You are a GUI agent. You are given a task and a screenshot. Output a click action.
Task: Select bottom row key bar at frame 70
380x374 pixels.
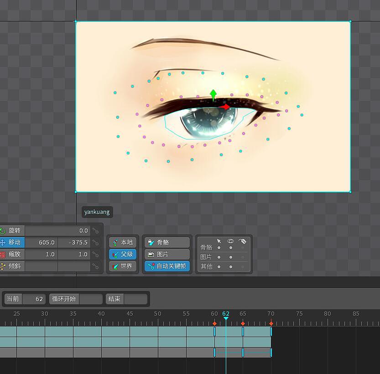click(271, 353)
